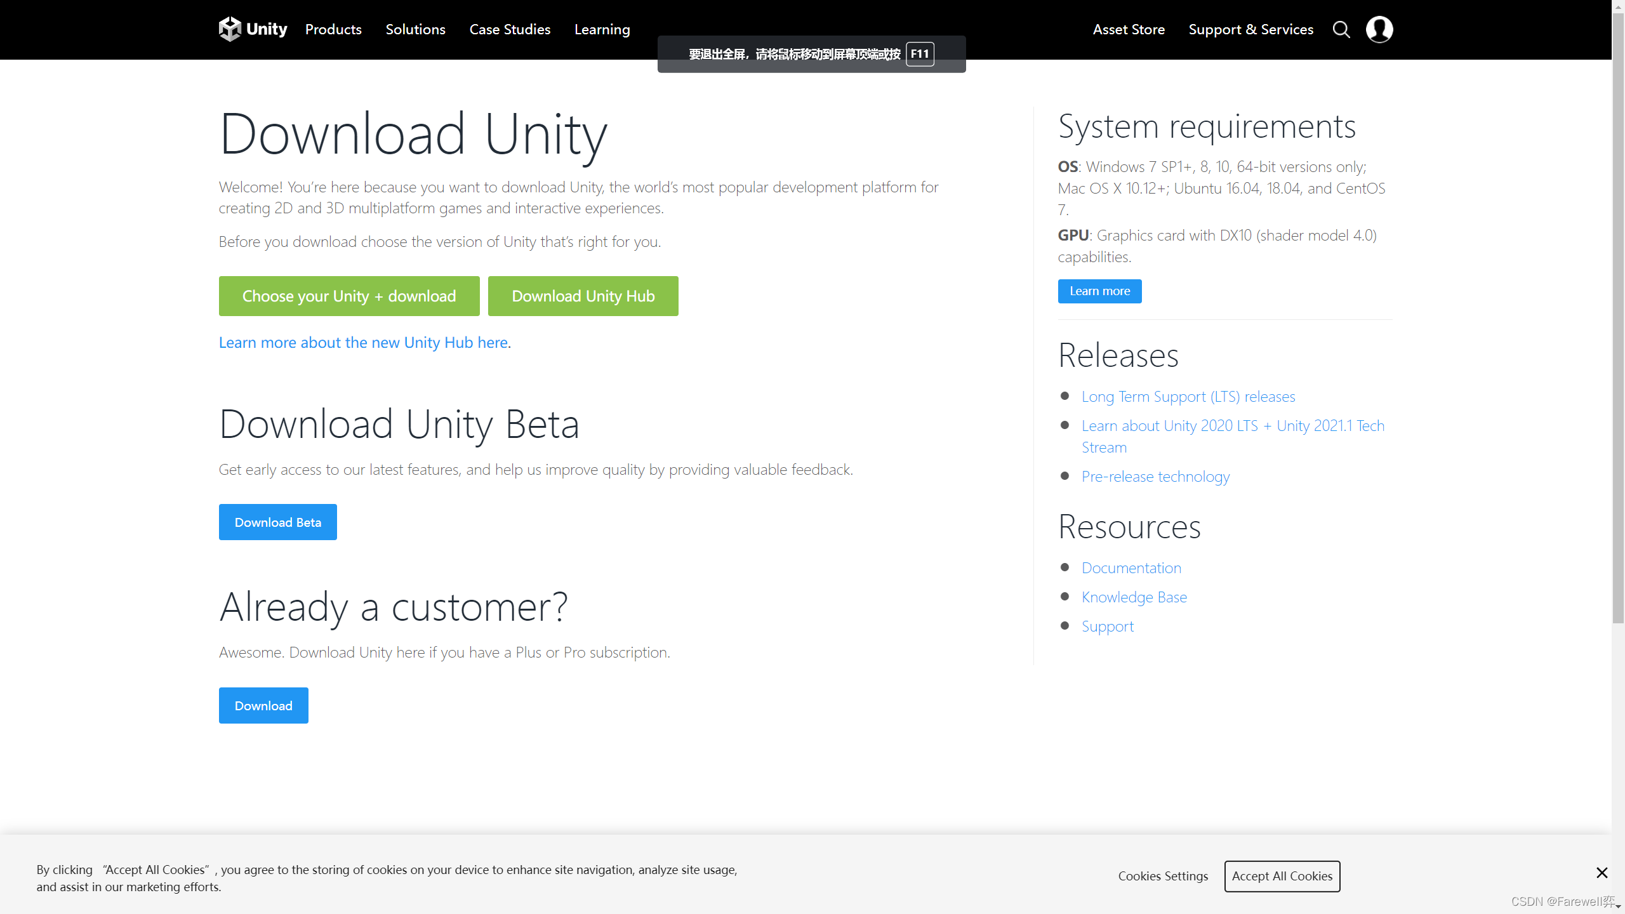Image resolution: width=1625 pixels, height=914 pixels.
Task: Open Support & Services menu
Action: [1250, 29]
